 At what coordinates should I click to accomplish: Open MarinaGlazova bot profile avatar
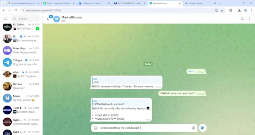coord(57,19)
